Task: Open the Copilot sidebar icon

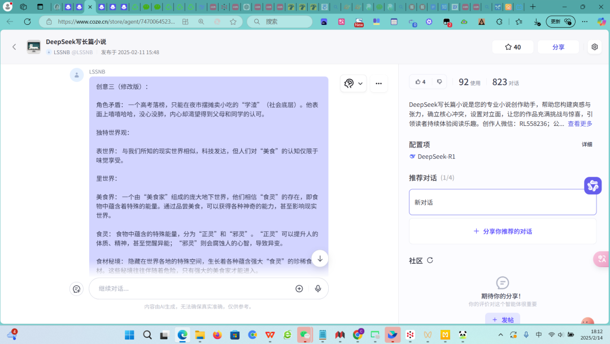Action: pyautogui.click(x=602, y=22)
